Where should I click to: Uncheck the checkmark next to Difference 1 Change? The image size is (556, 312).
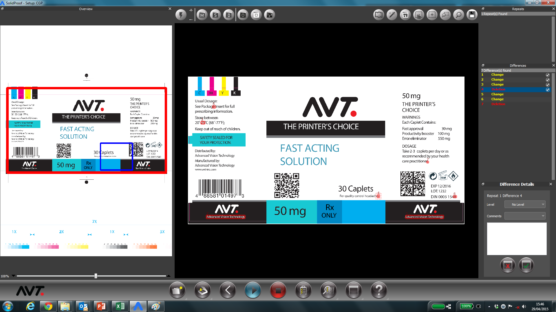click(547, 75)
